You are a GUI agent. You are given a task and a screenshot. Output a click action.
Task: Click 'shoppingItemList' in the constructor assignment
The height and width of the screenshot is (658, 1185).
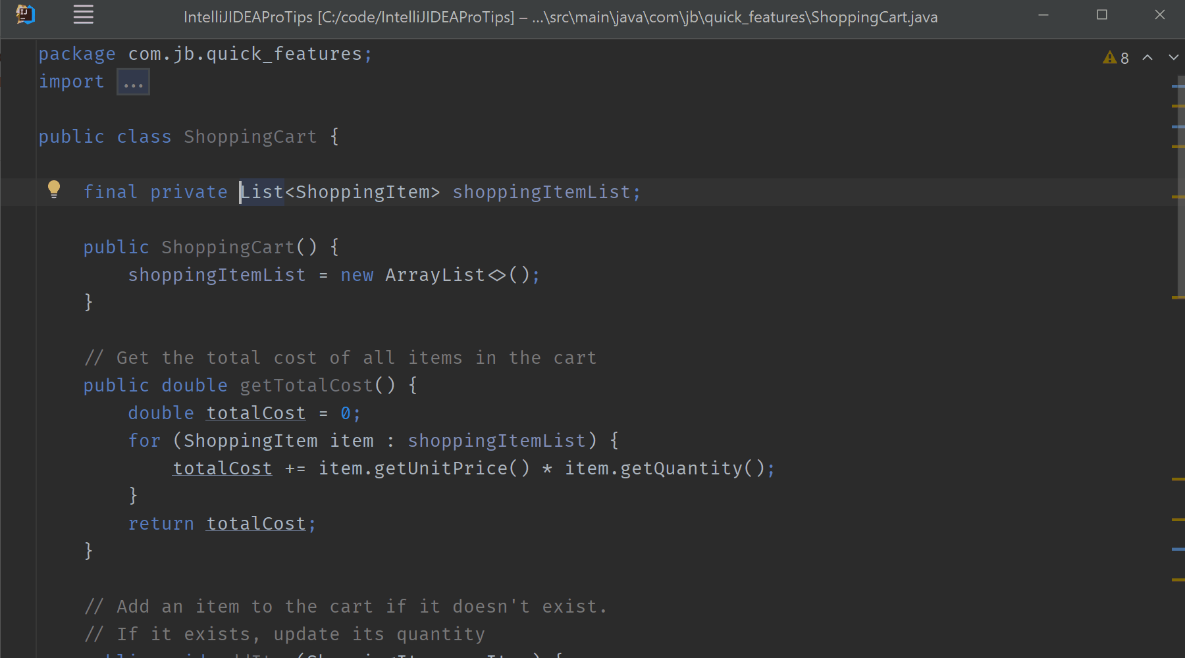217,275
